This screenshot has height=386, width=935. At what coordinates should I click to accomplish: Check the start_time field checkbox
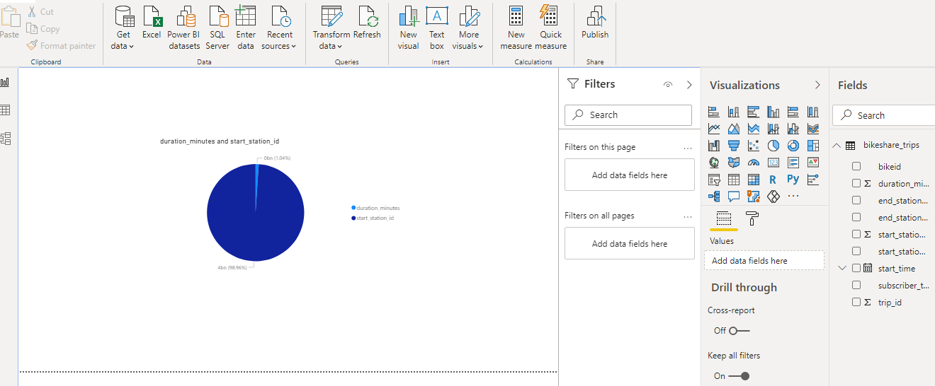(x=856, y=269)
